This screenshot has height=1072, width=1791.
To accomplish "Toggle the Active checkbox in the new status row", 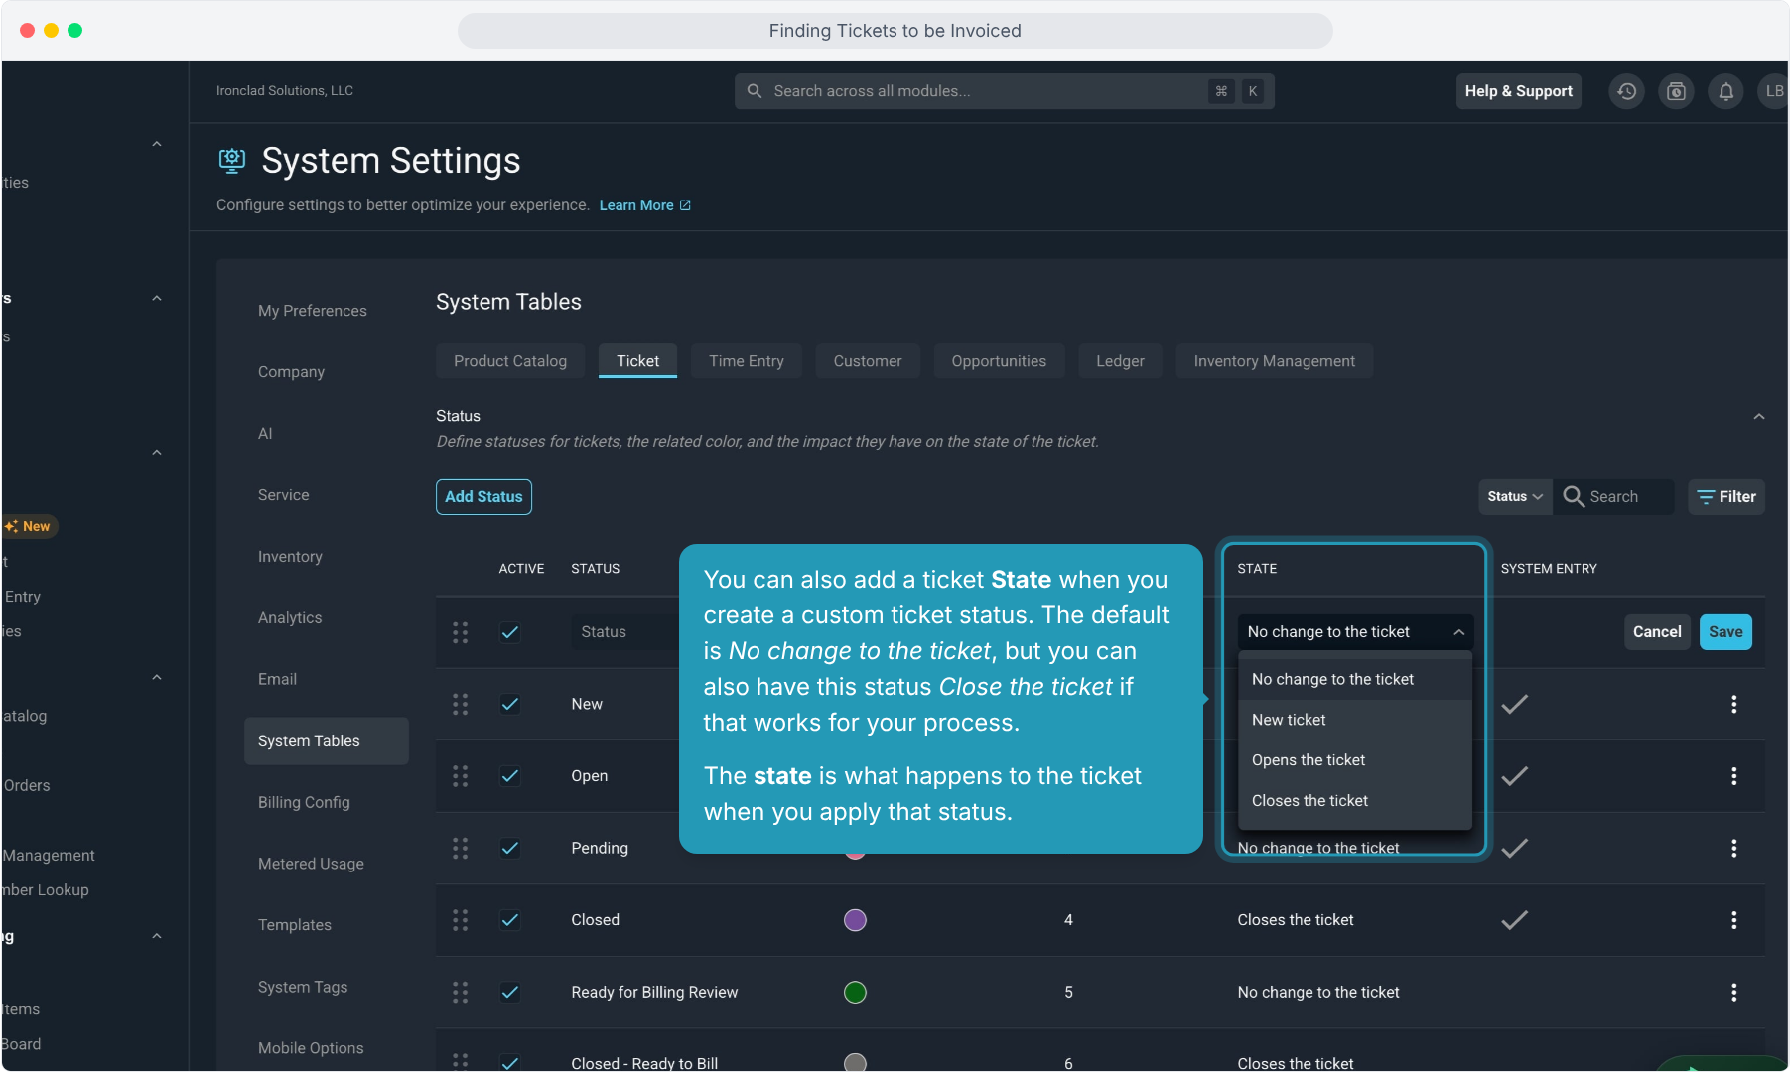I will (510, 632).
